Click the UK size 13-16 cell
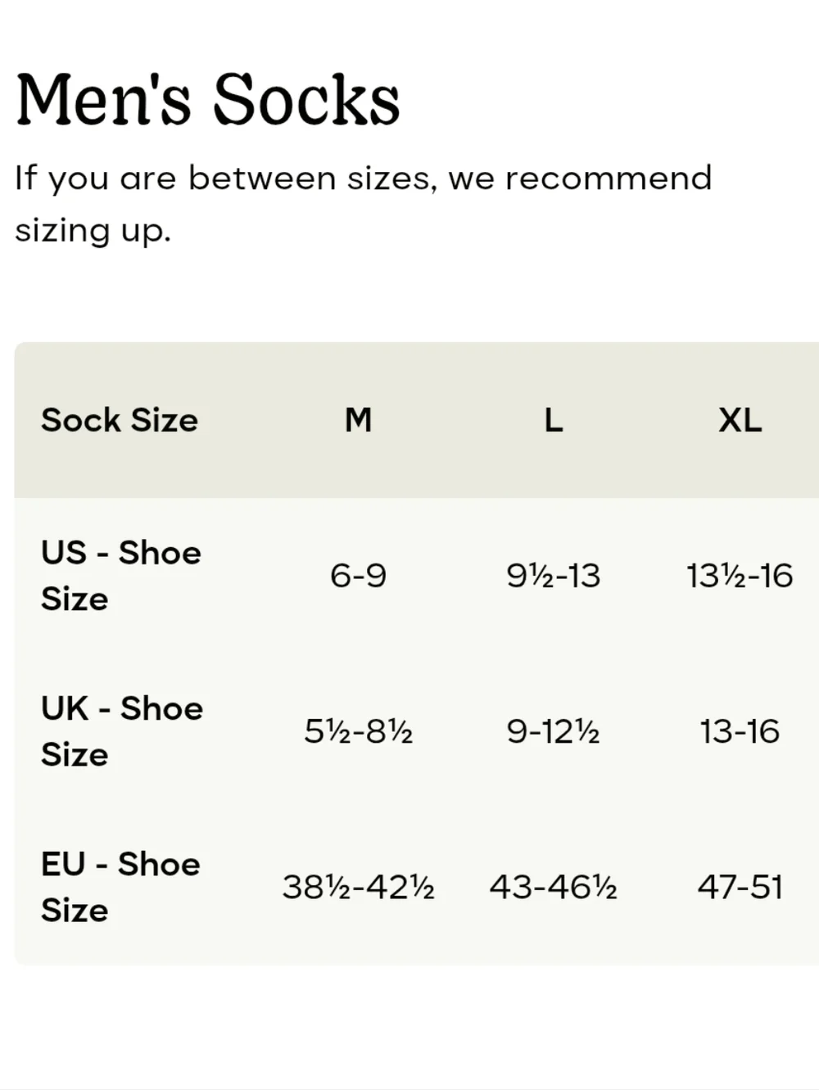Viewport: 819px width, 1090px height. (x=740, y=731)
